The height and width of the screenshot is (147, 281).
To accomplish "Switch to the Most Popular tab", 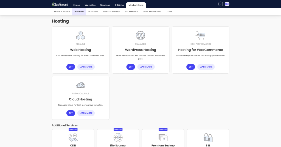I will (62, 12).
